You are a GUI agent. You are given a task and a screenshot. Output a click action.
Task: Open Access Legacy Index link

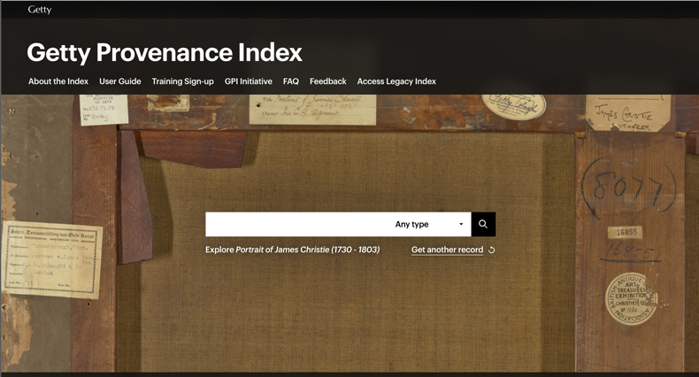click(396, 81)
